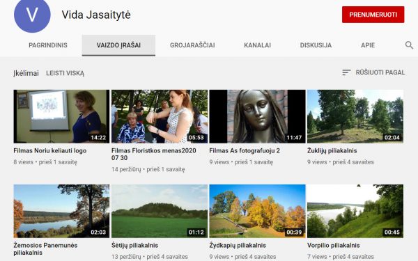Switch to the PAGRINDINIS tab
This screenshot has height=261, width=418.
click(x=48, y=45)
